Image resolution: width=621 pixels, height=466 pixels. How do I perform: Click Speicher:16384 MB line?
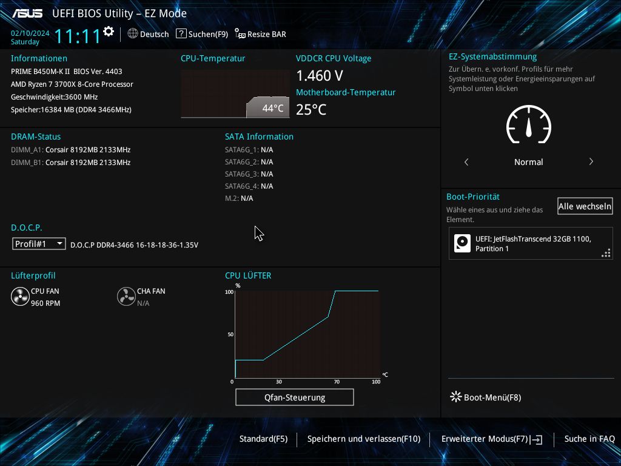[x=72, y=110]
